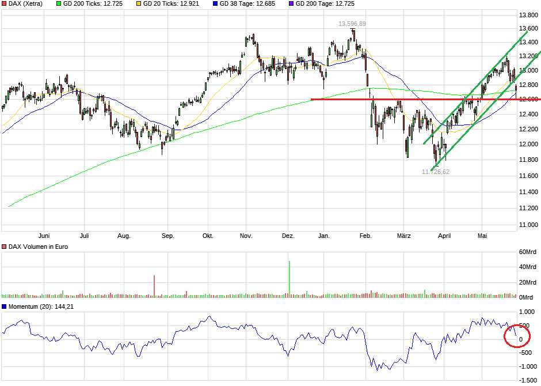Select the 'GD 20 Ticks: 12.921' label

(171, 4)
